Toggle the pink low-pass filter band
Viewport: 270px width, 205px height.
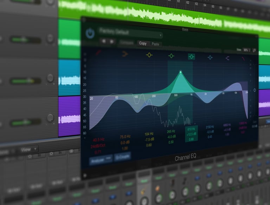(x=243, y=59)
